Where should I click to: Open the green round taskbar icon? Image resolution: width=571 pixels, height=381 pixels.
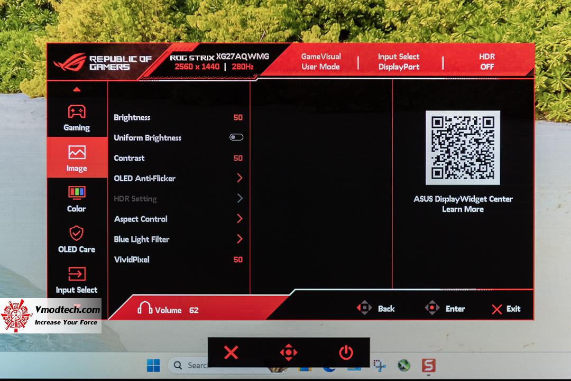tap(404, 365)
